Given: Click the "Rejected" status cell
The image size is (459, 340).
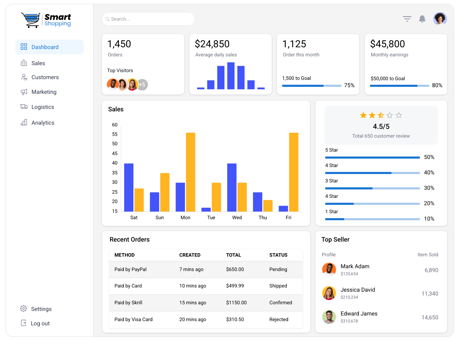Looking at the screenshot, I should click(279, 319).
